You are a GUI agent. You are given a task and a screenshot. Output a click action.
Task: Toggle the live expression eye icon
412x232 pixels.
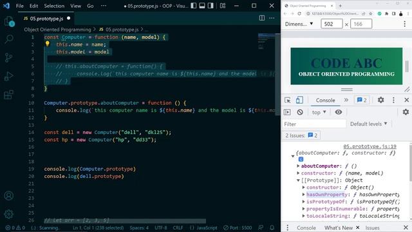pos(339,112)
